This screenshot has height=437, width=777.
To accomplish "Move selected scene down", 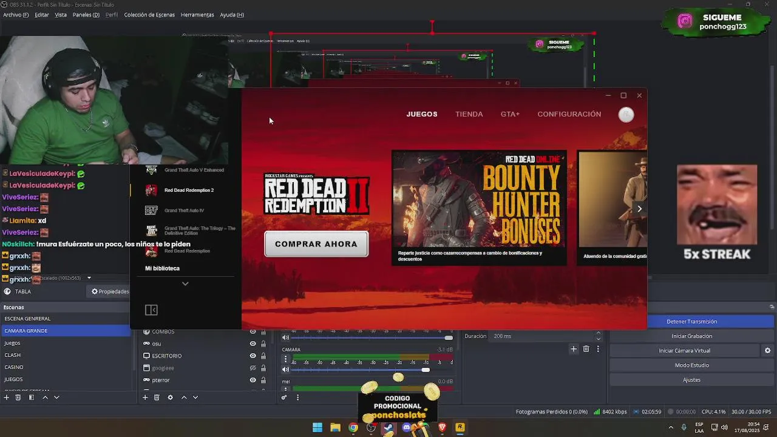I will (56, 397).
